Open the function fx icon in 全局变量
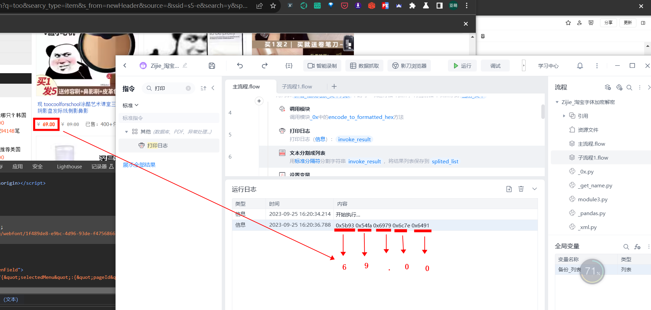This screenshot has height=310, width=651. point(637,247)
